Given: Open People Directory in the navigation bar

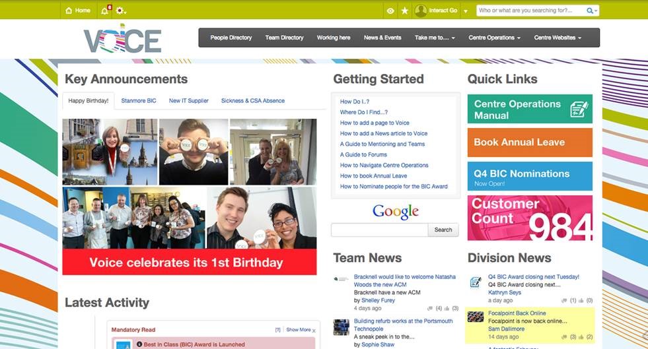Looking at the screenshot, I should pos(231,38).
